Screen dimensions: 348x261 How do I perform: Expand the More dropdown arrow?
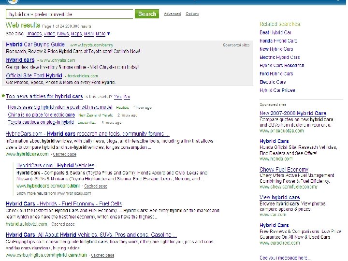(109, 33)
